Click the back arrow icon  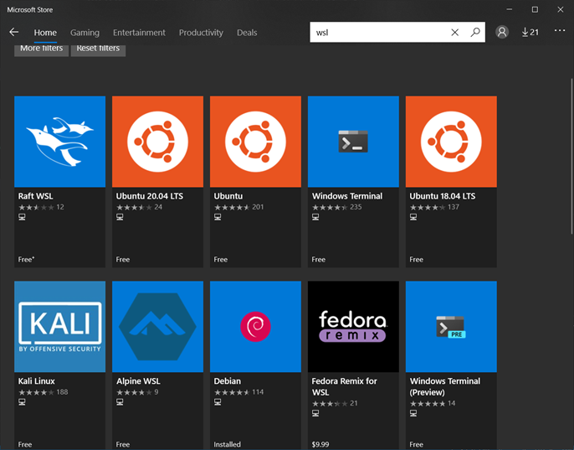pos(13,33)
